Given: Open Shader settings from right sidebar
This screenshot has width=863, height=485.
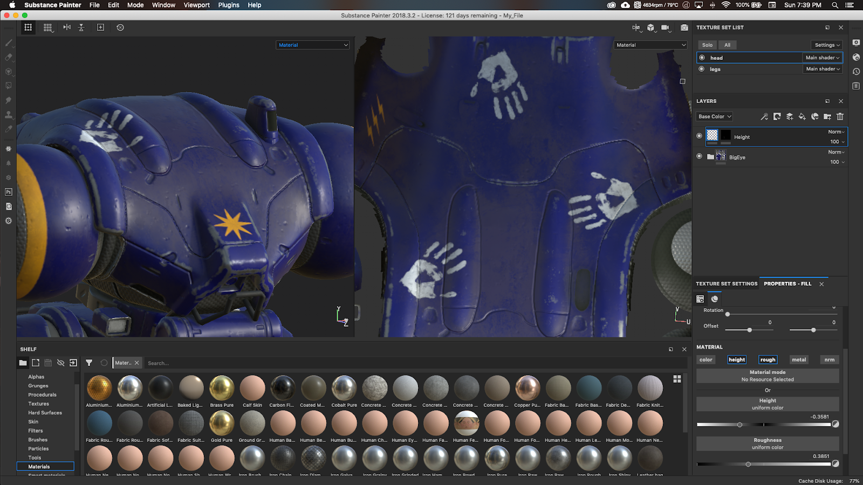Looking at the screenshot, I should 856,57.
